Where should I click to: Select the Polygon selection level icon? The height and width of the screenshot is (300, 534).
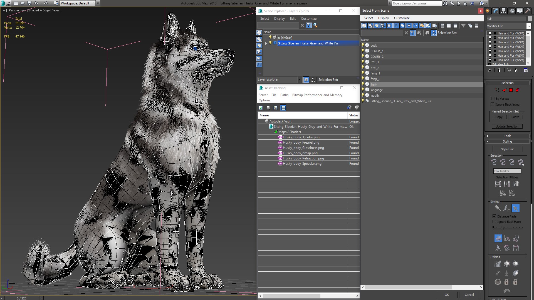pos(511,90)
